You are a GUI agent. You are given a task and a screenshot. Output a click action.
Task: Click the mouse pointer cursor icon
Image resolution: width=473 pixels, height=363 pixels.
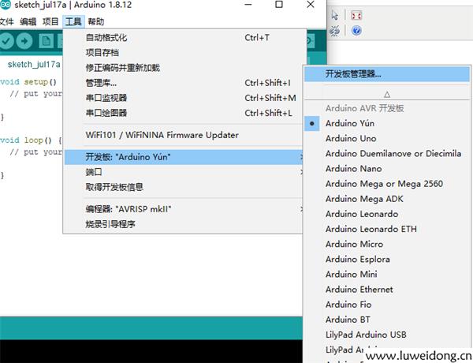click(335, 15)
